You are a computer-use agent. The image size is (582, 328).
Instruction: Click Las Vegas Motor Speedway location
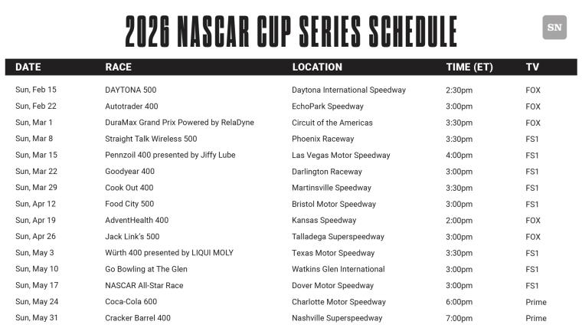341,156
